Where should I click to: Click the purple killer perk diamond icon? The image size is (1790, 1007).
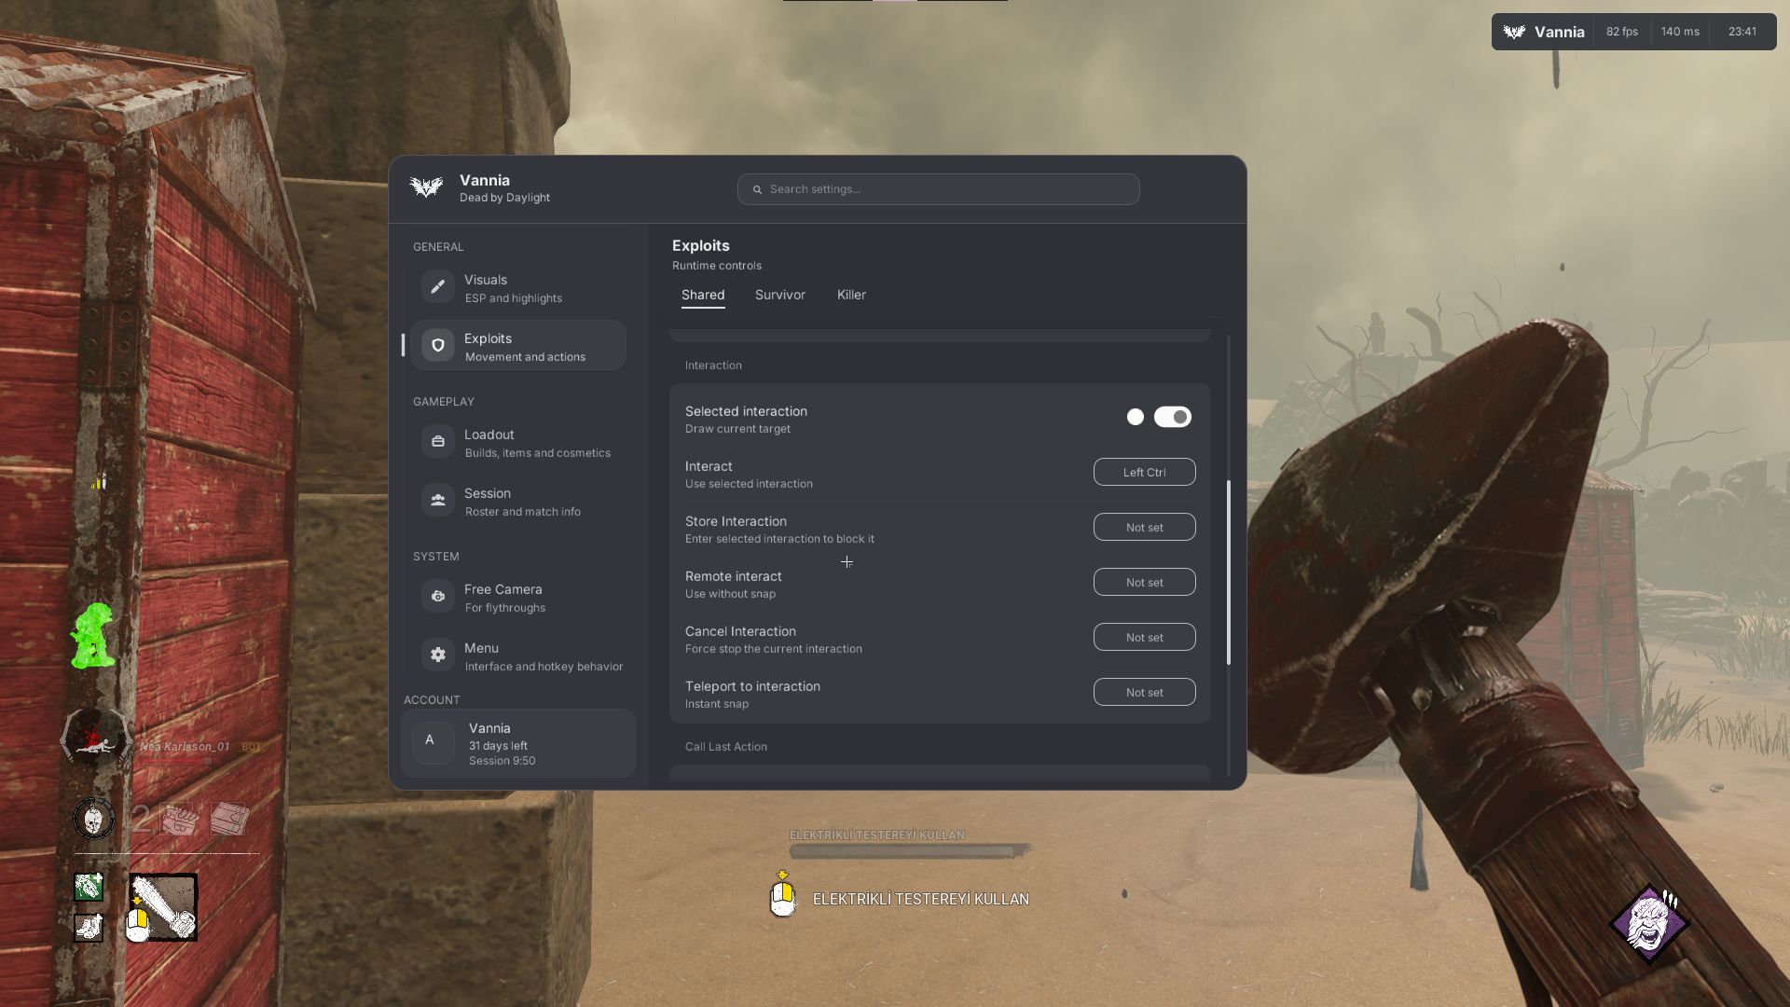(x=1649, y=924)
